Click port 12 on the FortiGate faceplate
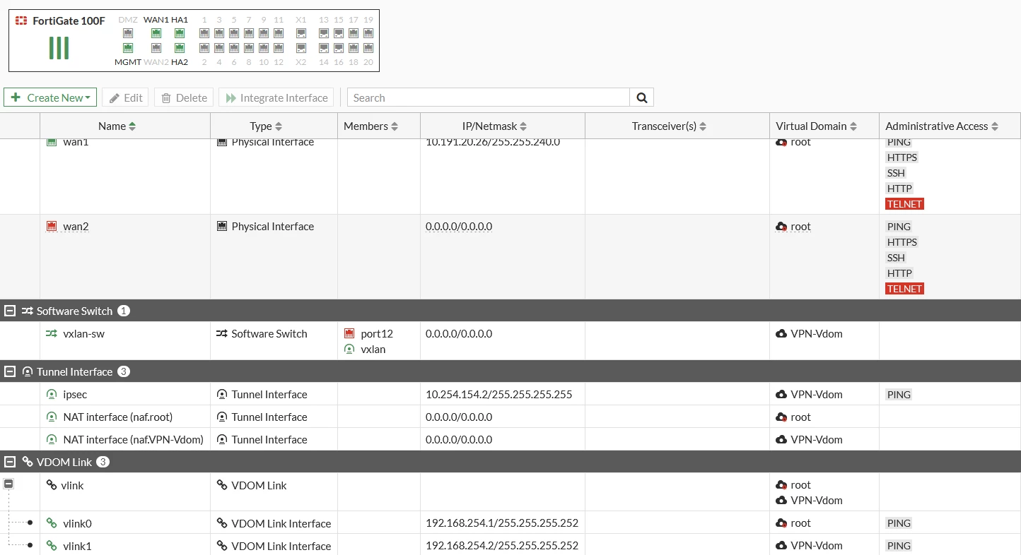Image resolution: width=1021 pixels, height=555 pixels. (279, 48)
